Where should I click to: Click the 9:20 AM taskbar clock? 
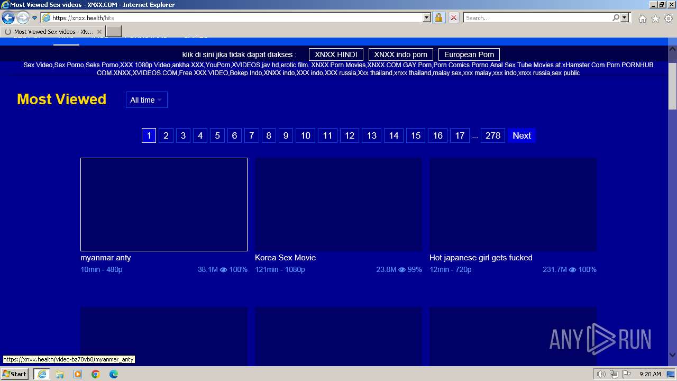650,374
